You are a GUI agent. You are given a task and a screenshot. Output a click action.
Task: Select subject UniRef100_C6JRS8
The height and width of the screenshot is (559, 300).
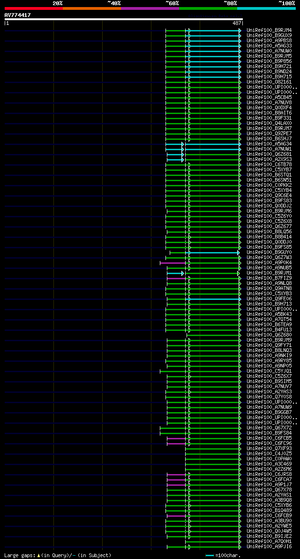(x=269, y=475)
